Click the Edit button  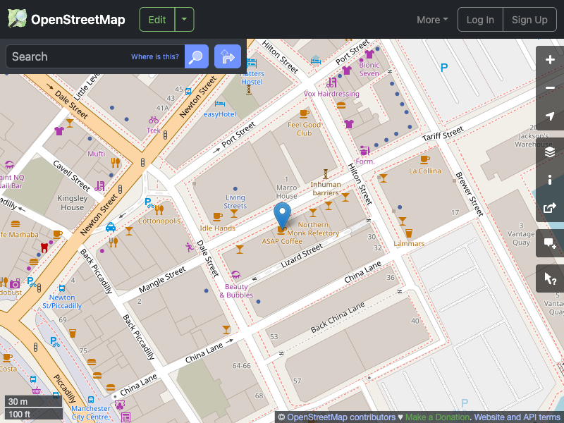[157, 19]
